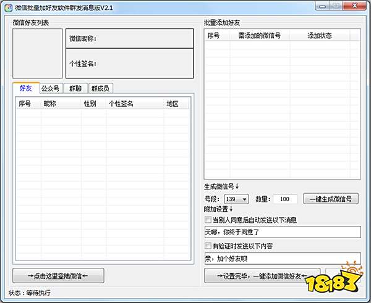This screenshot has height=303, width=371.
Task: Click the 微信昵称 field
Action: [x=129, y=38]
